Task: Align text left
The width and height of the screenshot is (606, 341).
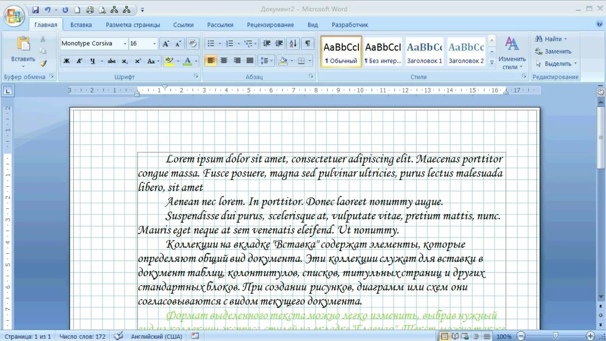Action: click(211, 61)
